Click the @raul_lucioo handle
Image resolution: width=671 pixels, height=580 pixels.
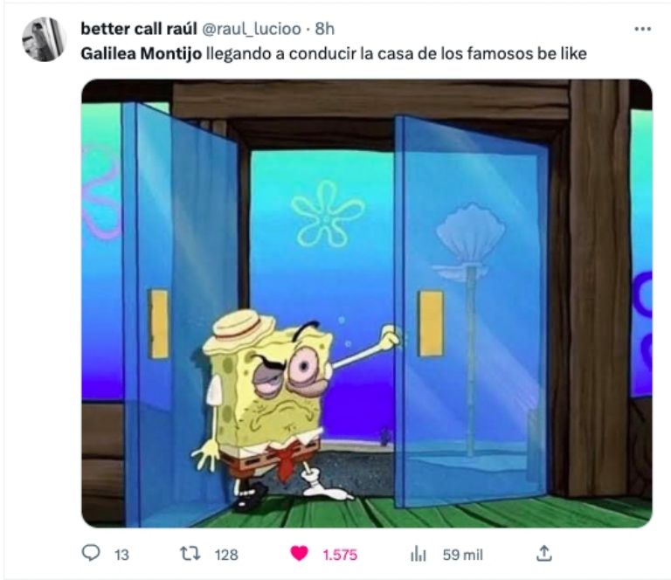tap(252, 29)
